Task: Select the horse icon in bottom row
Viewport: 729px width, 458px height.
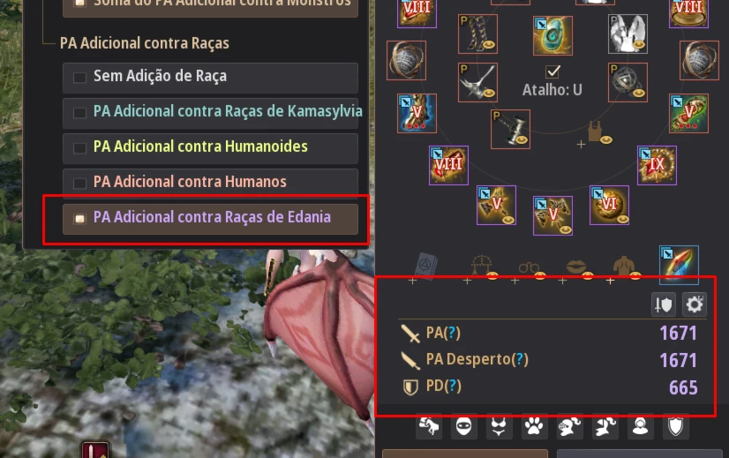Action: pos(429,426)
